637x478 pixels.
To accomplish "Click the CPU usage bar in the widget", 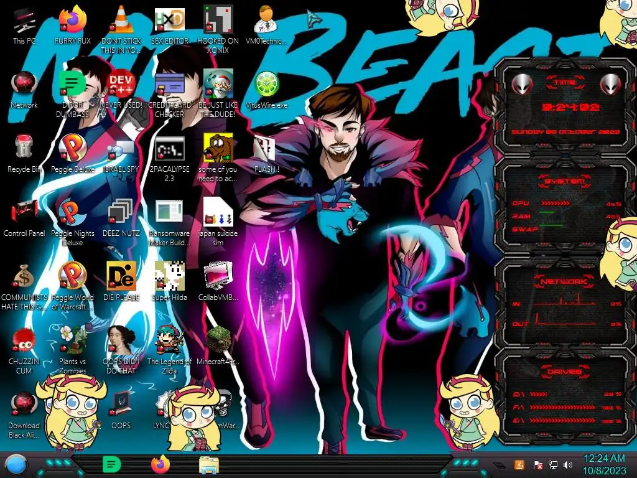I will (555, 204).
